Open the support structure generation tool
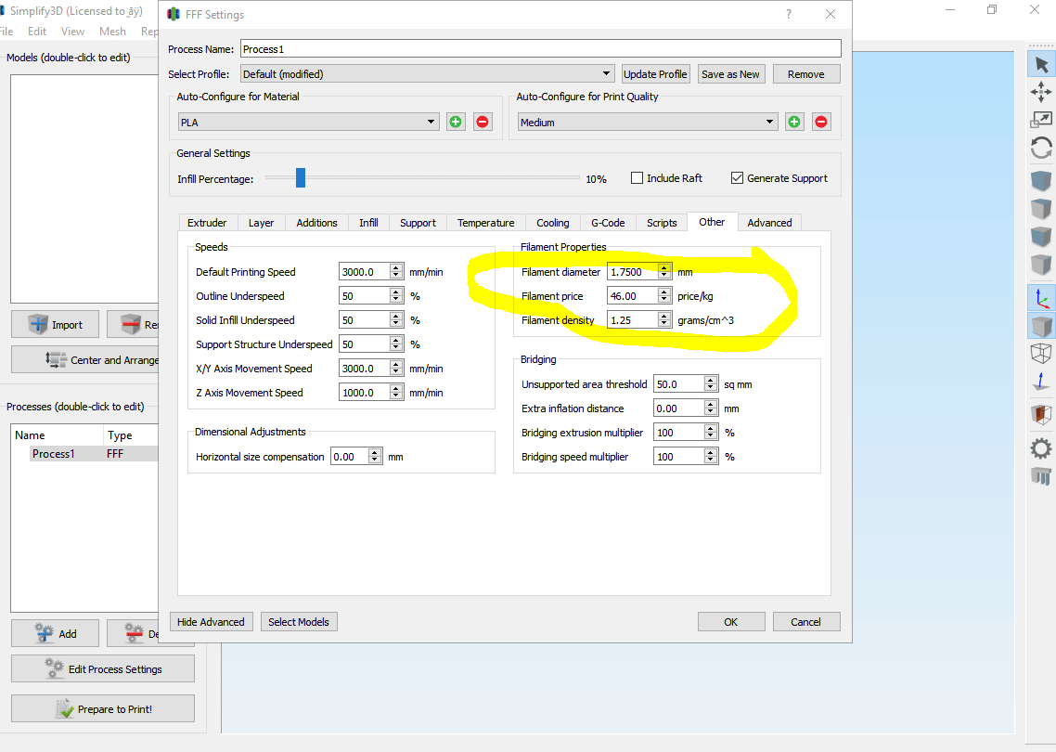Viewport: 1056px width, 752px height. pos(1041,475)
